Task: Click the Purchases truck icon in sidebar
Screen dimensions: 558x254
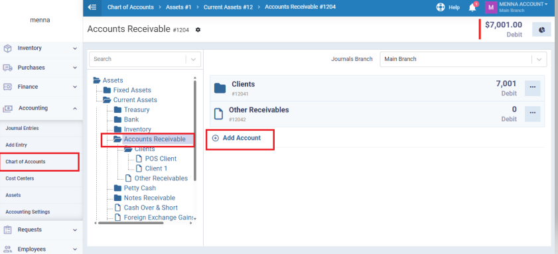Action: pyautogui.click(x=8, y=68)
